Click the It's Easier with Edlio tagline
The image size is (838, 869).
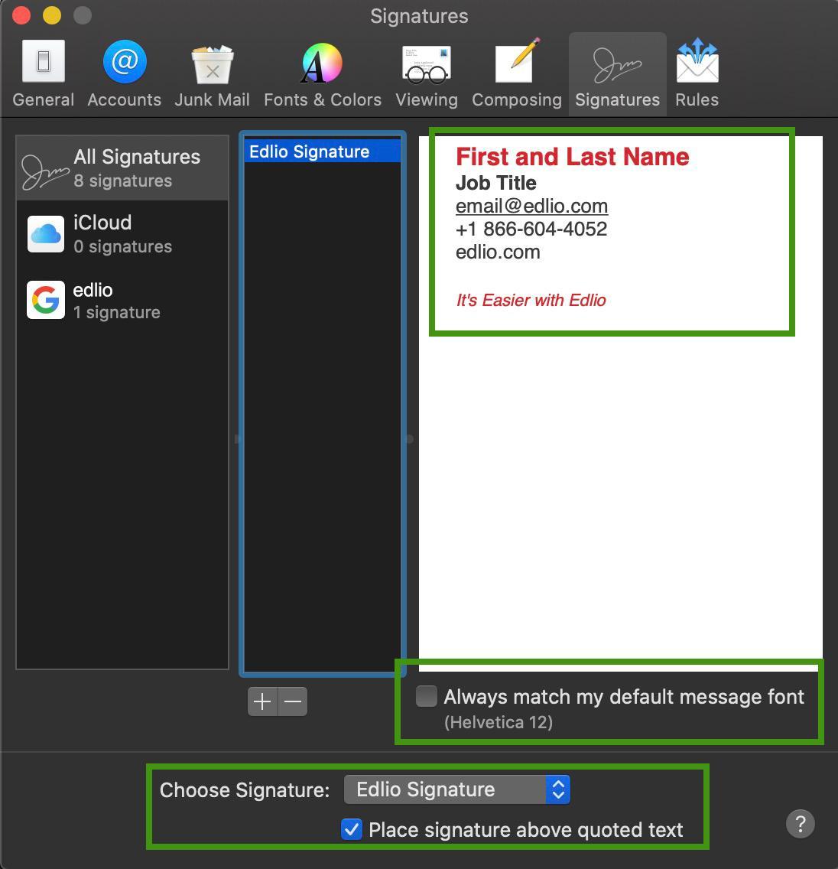tap(531, 301)
